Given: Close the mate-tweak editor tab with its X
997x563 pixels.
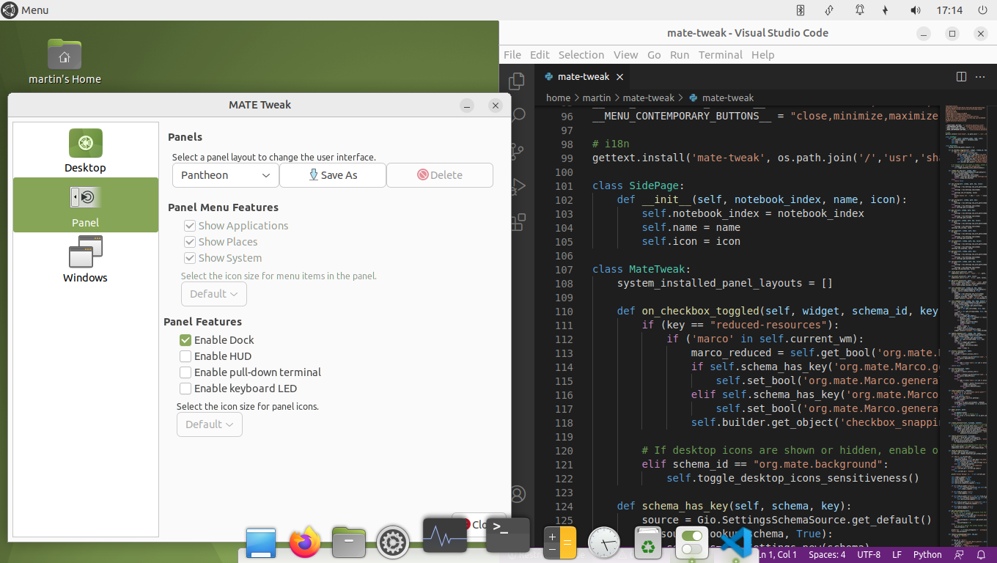Looking at the screenshot, I should coord(619,77).
